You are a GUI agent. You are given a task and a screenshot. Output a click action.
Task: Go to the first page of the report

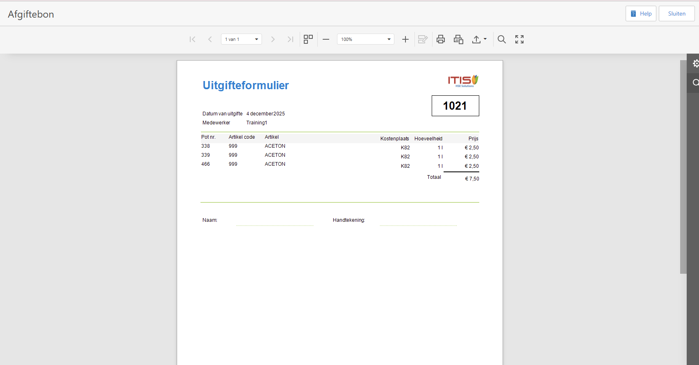pyautogui.click(x=192, y=39)
